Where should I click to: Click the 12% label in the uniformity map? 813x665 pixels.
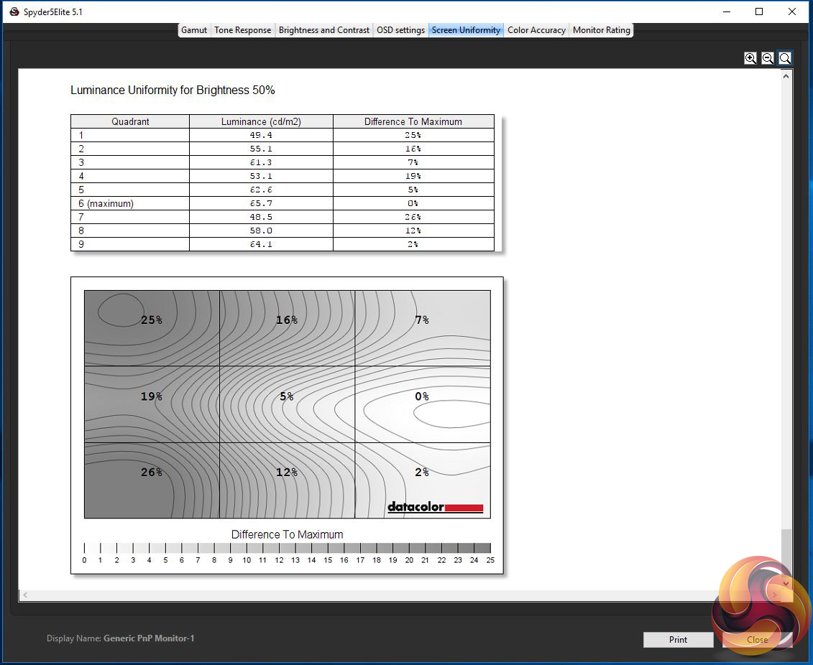tap(287, 472)
